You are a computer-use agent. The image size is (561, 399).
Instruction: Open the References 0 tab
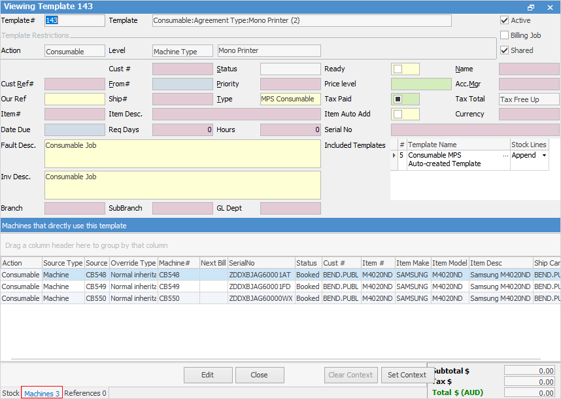pyautogui.click(x=86, y=393)
